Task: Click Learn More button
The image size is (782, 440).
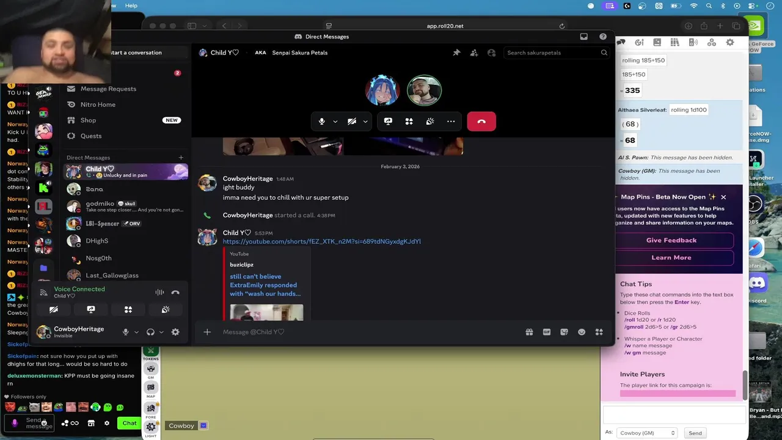Action: point(671,257)
